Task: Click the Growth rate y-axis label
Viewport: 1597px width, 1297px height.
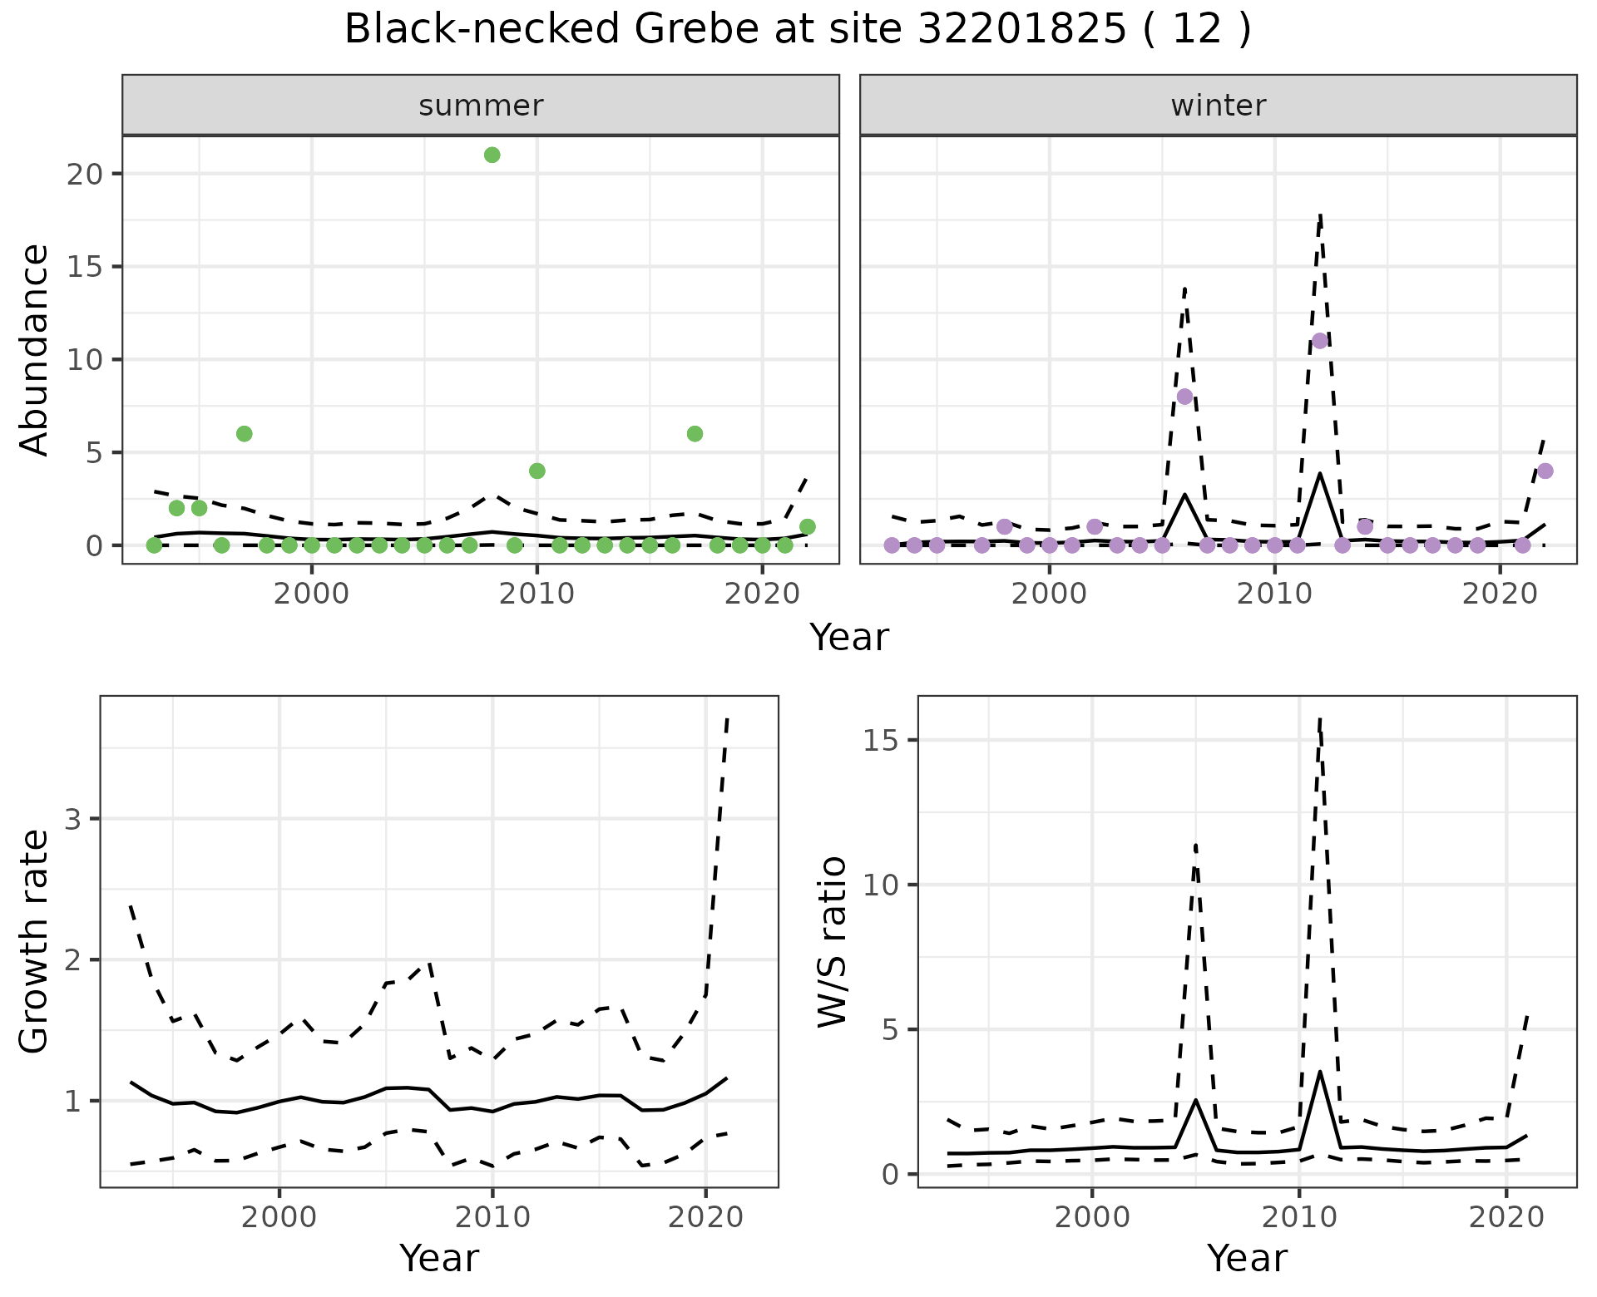Action: (x=35, y=942)
